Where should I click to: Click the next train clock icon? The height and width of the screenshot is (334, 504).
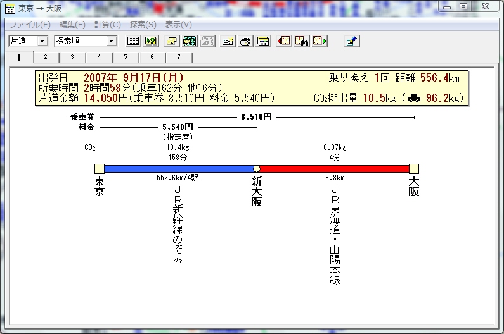(320, 41)
